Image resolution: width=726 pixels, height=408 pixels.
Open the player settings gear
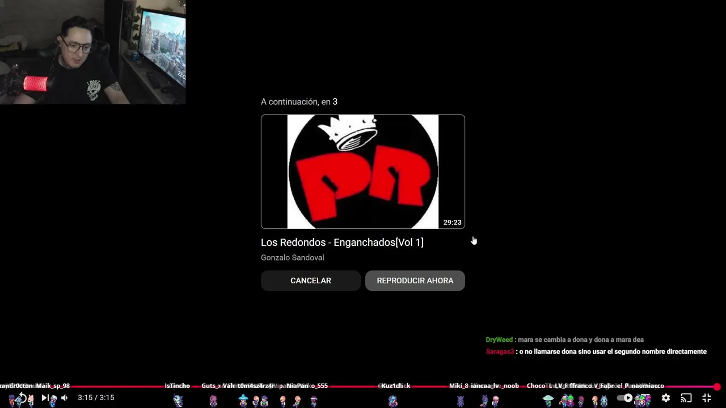666,398
